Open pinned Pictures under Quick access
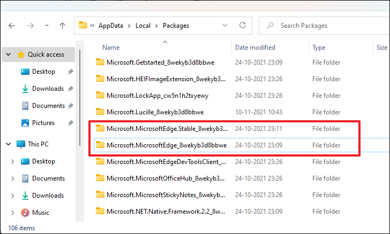 [43, 123]
